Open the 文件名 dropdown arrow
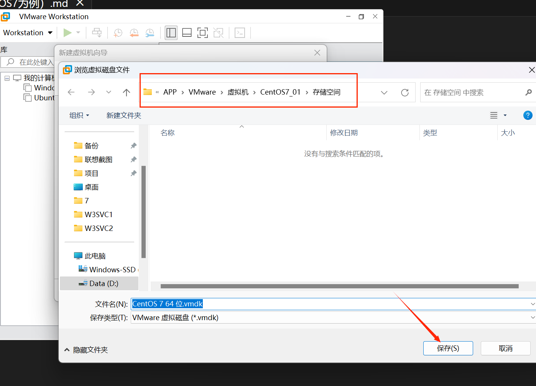Screen dimensions: 536x386 pyautogui.click(x=533, y=304)
